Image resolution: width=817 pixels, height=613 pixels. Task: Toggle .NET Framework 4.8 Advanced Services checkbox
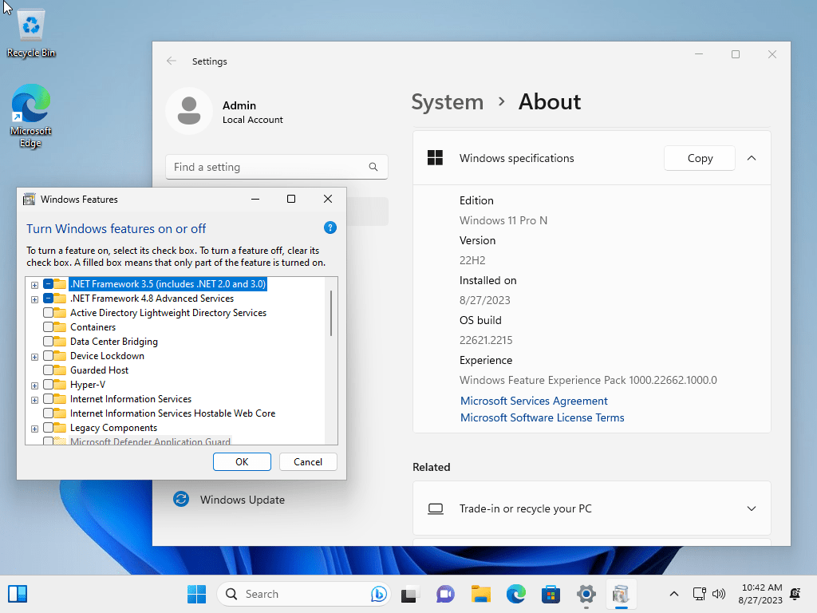coord(48,299)
